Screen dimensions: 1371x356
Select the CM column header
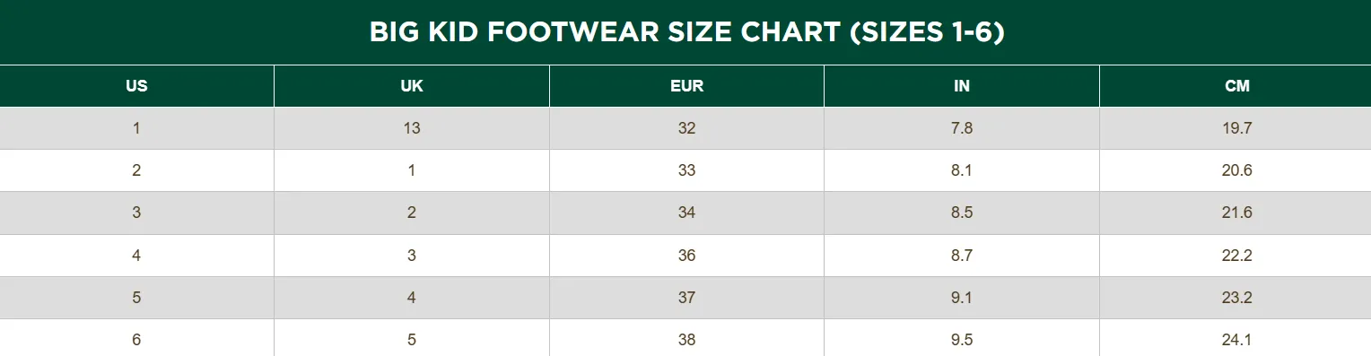coord(1236,86)
